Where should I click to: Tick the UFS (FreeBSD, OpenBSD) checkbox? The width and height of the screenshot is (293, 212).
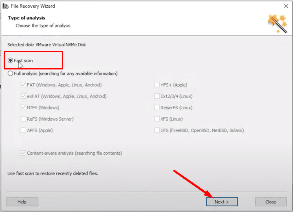click(x=157, y=130)
